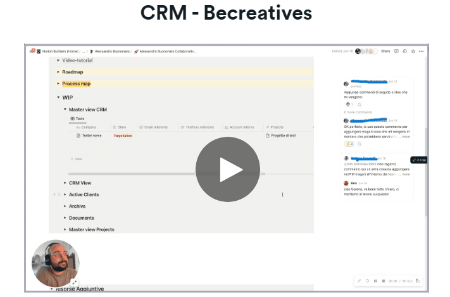Screen dimensions: 450x297
Task: Pause the recording
Action: coord(375,281)
